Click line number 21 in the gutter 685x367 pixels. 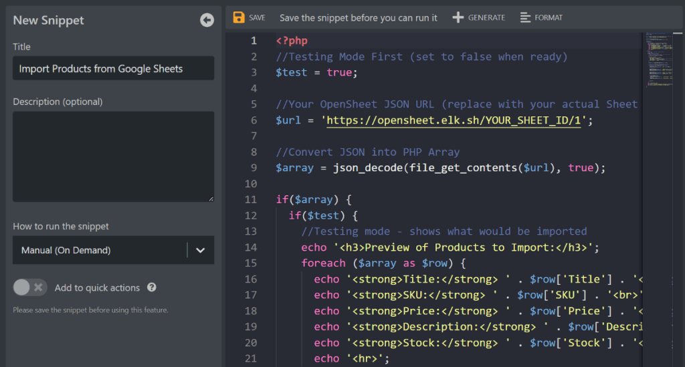click(x=251, y=359)
